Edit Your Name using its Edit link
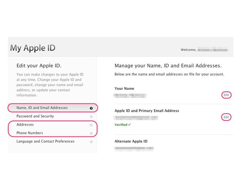 (227, 95)
